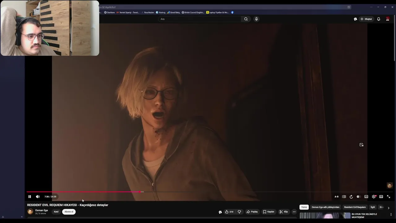Click Katıl join button
Image resolution: width=396 pixels, height=223 pixels.
point(56,212)
